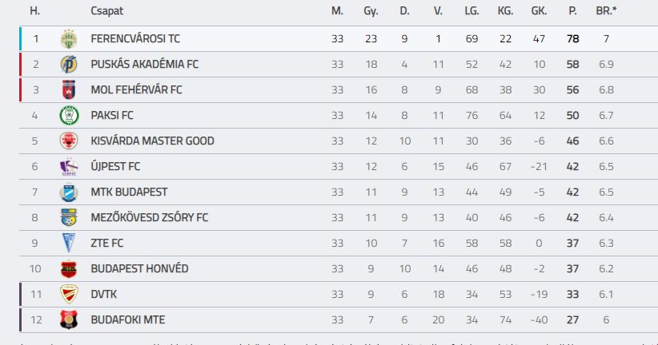Viewport: 658px width, 345px height.
Task: Select the BR.* column header
Action: click(606, 11)
